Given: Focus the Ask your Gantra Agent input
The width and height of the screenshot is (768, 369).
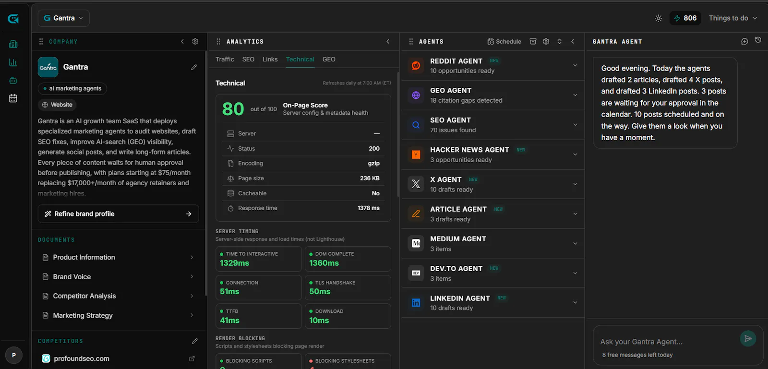Looking at the screenshot, I should pos(667,342).
